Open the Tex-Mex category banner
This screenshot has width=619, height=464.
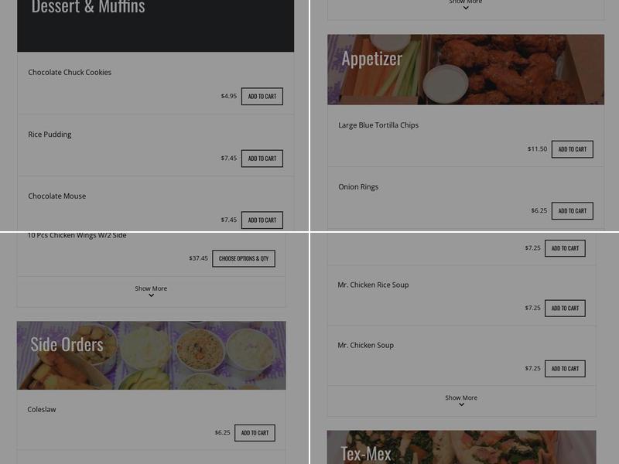coord(461,448)
